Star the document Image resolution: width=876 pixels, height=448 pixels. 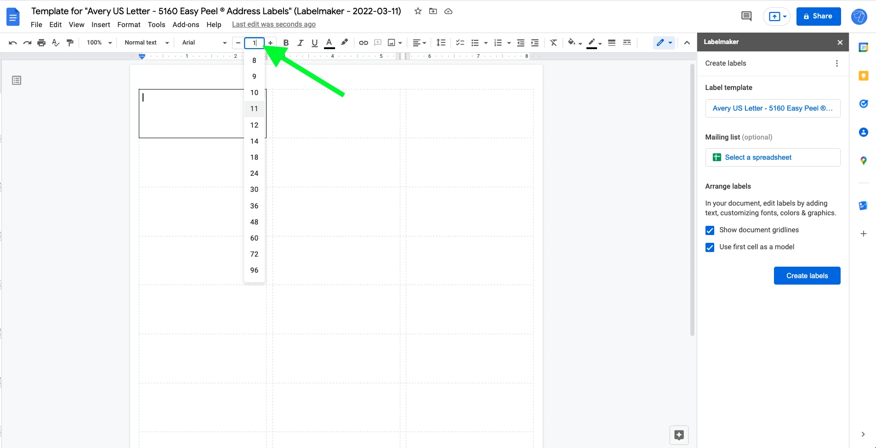[418, 11]
